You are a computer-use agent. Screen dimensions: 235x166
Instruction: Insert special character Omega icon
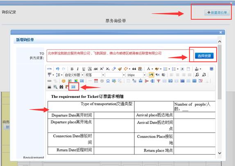tap(108, 81)
